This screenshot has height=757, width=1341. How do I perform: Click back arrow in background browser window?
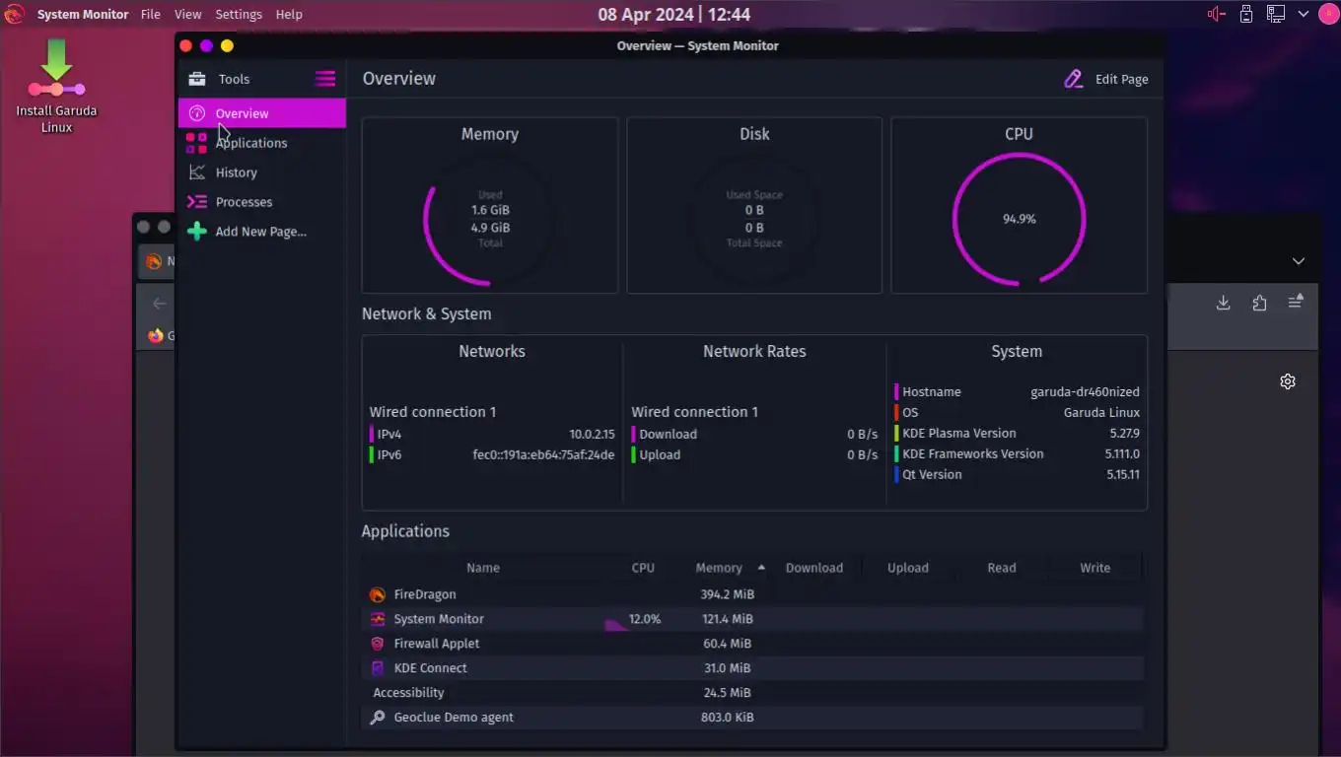pos(159,303)
